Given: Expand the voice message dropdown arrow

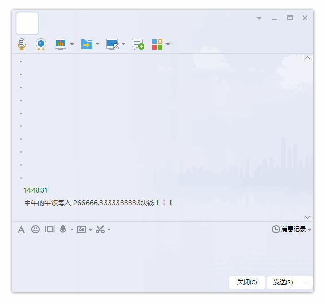Looking at the screenshot, I should (x=72, y=230).
